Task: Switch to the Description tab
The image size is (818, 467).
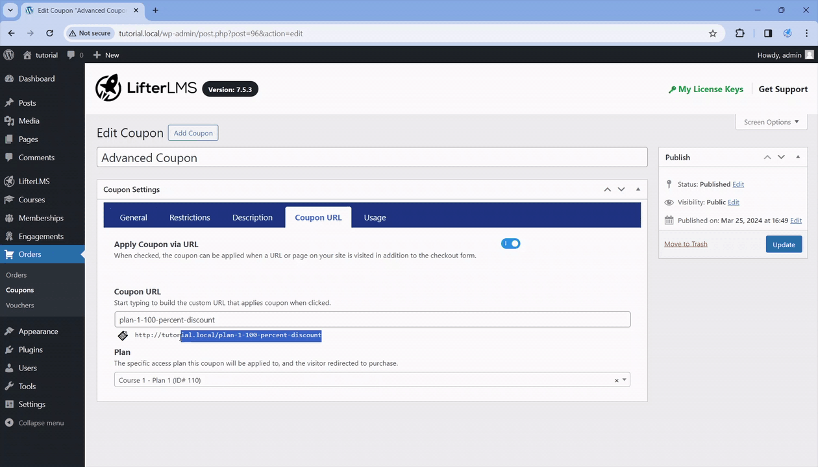Action: (x=253, y=217)
